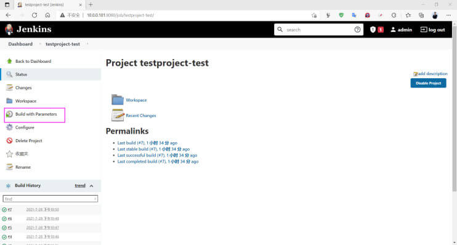
Task: Click the success status icon of build #7
Action: (4, 209)
